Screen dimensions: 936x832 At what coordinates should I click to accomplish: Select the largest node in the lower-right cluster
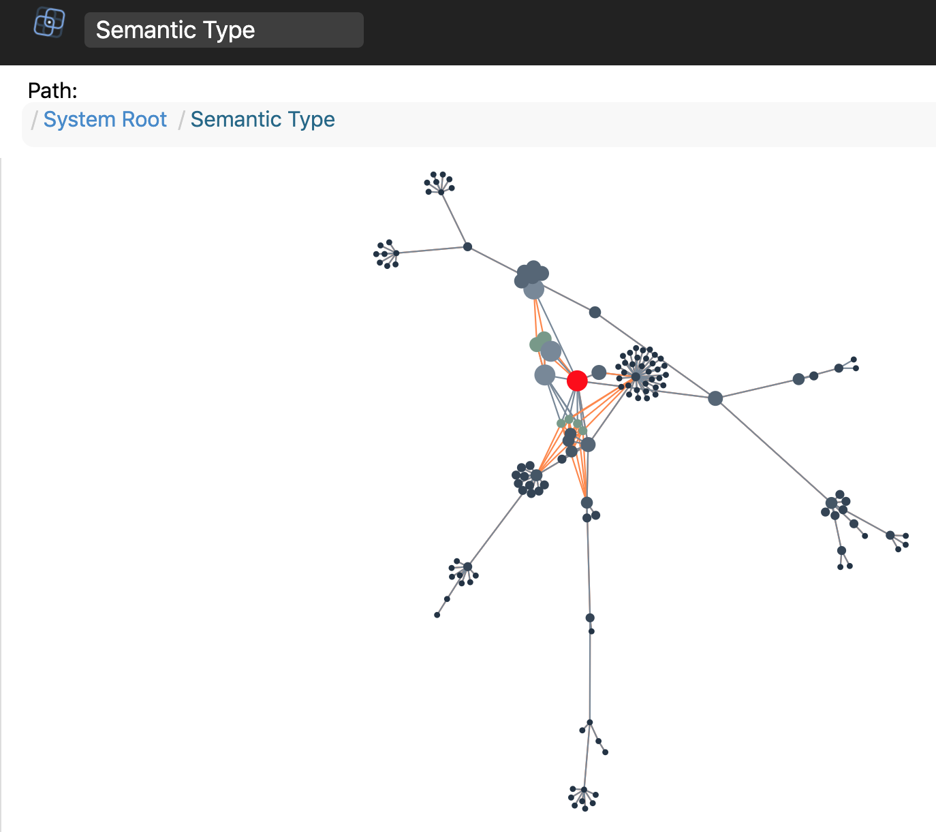coord(831,503)
